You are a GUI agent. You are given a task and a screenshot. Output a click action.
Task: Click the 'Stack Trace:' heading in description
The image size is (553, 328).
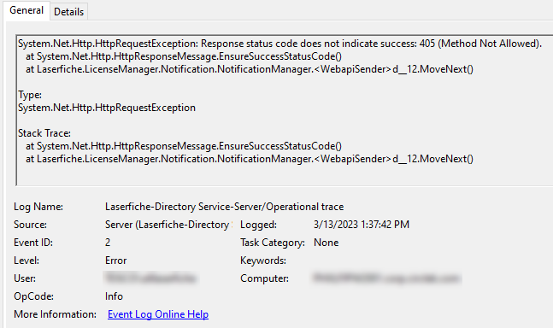44,133
